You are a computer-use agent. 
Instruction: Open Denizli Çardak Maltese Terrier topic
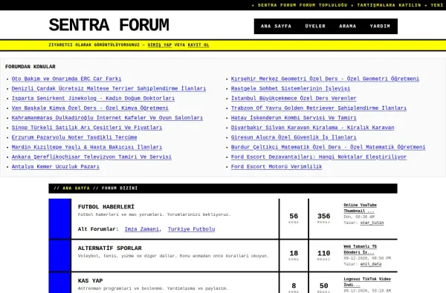click(109, 88)
